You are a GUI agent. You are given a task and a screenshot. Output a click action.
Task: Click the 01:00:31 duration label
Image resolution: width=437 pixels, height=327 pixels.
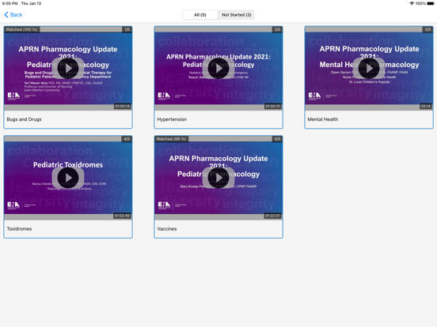(x=273, y=106)
